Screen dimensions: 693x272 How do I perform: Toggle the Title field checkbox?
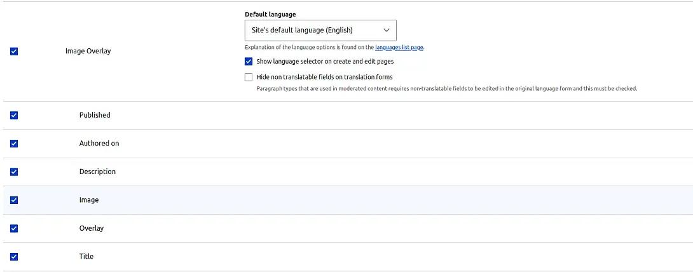pos(14,257)
